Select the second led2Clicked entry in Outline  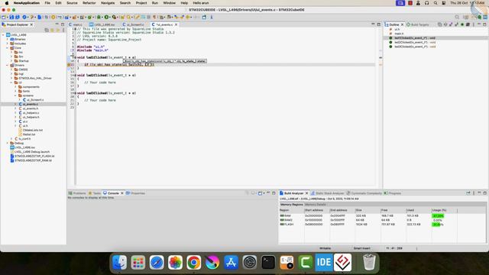(415, 42)
